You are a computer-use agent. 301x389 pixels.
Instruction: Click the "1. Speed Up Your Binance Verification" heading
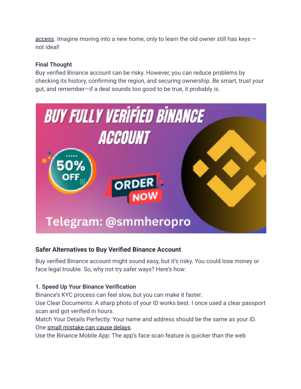point(86,287)
